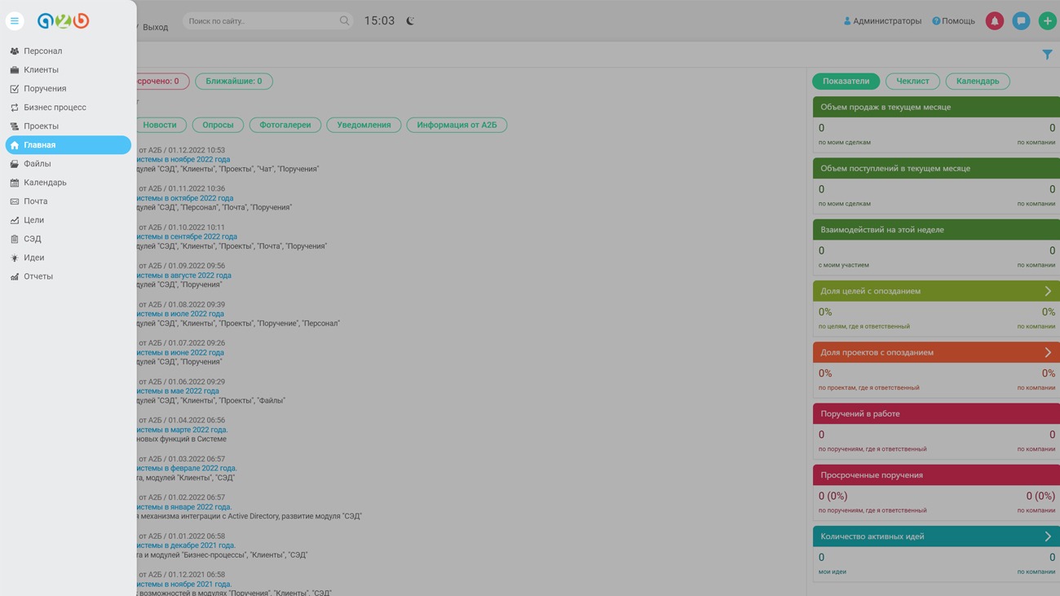This screenshot has height=596, width=1060.
Task: Open the Help question mark icon
Action: click(936, 21)
